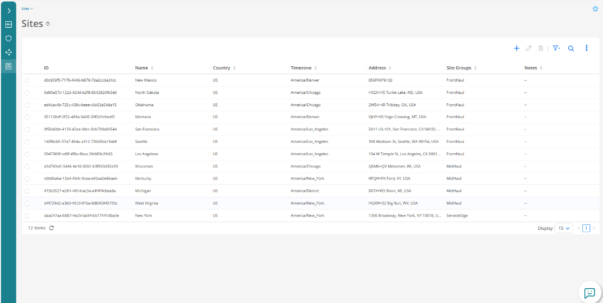Open the Sites breadcrumb dropdown
The height and width of the screenshot is (303, 603).
tap(27, 8)
